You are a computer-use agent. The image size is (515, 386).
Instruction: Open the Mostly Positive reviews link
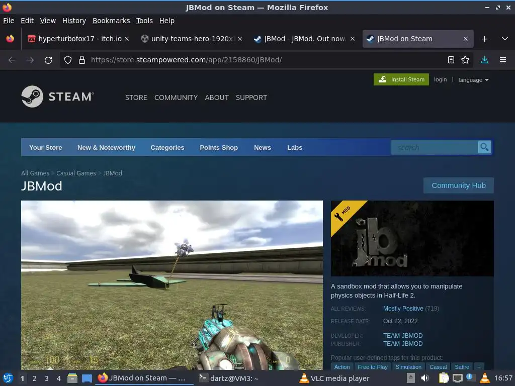pos(403,309)
